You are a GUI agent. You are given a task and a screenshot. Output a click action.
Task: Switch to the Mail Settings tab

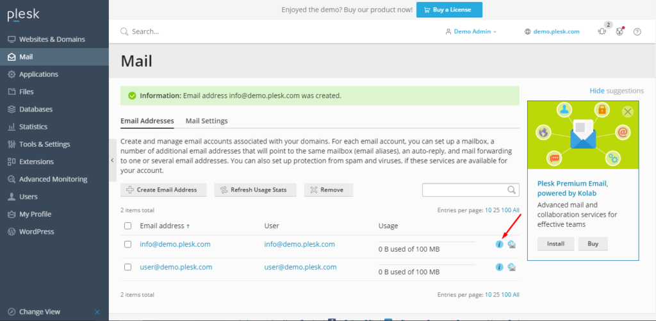coord(207,121)
